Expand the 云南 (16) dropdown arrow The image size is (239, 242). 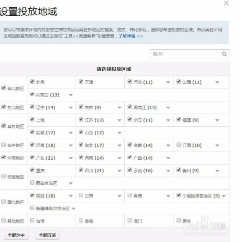click(168, 171)
